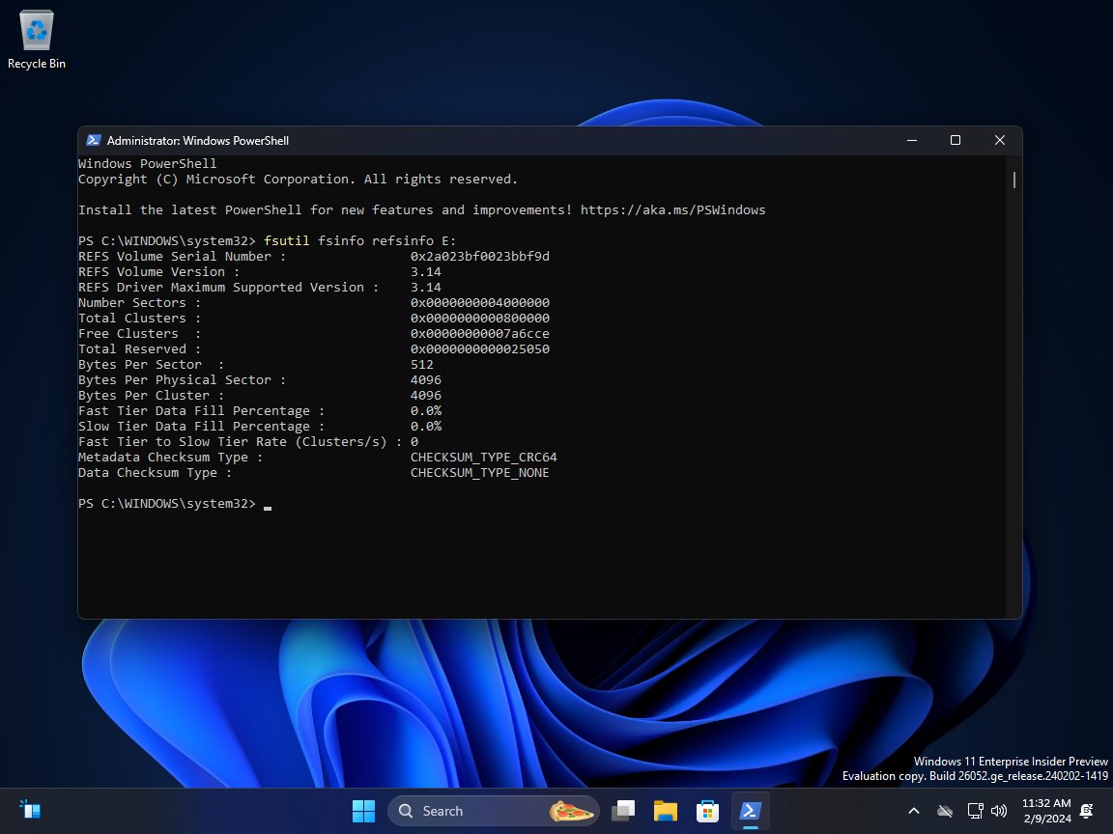
Task: Minimize the PowerShell window
Action: [911, 140]
